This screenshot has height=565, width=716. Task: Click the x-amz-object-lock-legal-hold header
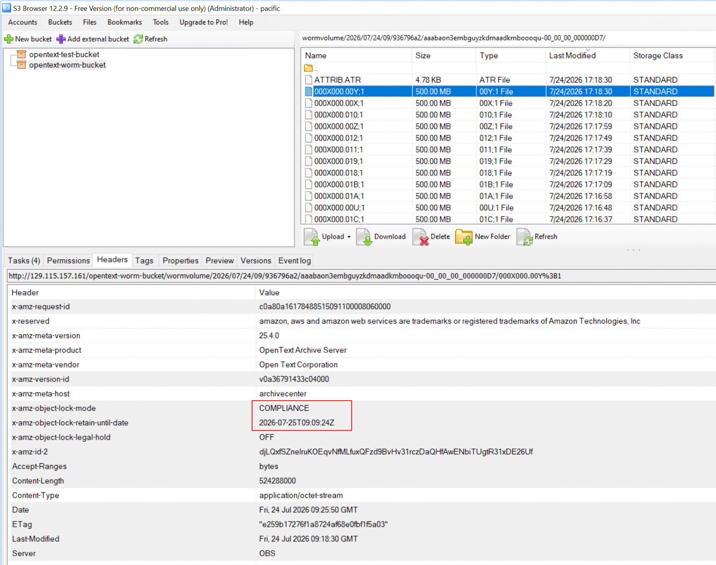coord(61,437)
